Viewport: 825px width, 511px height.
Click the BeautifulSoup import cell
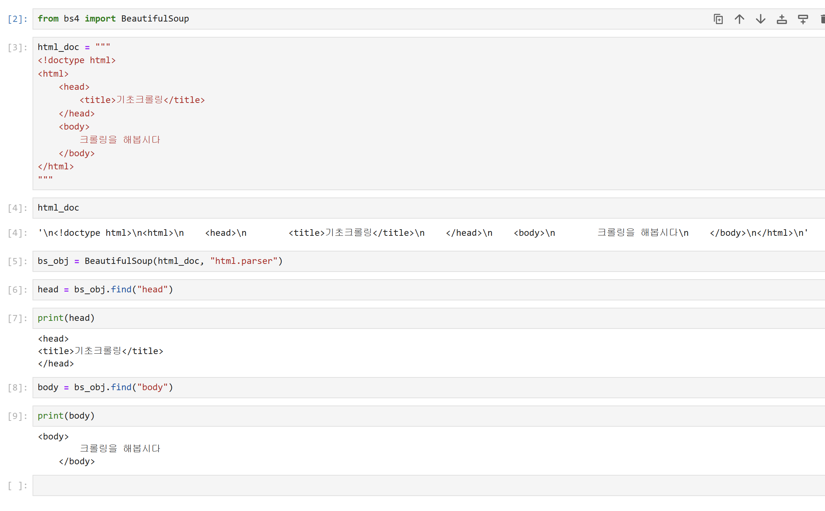coord(329,19)
